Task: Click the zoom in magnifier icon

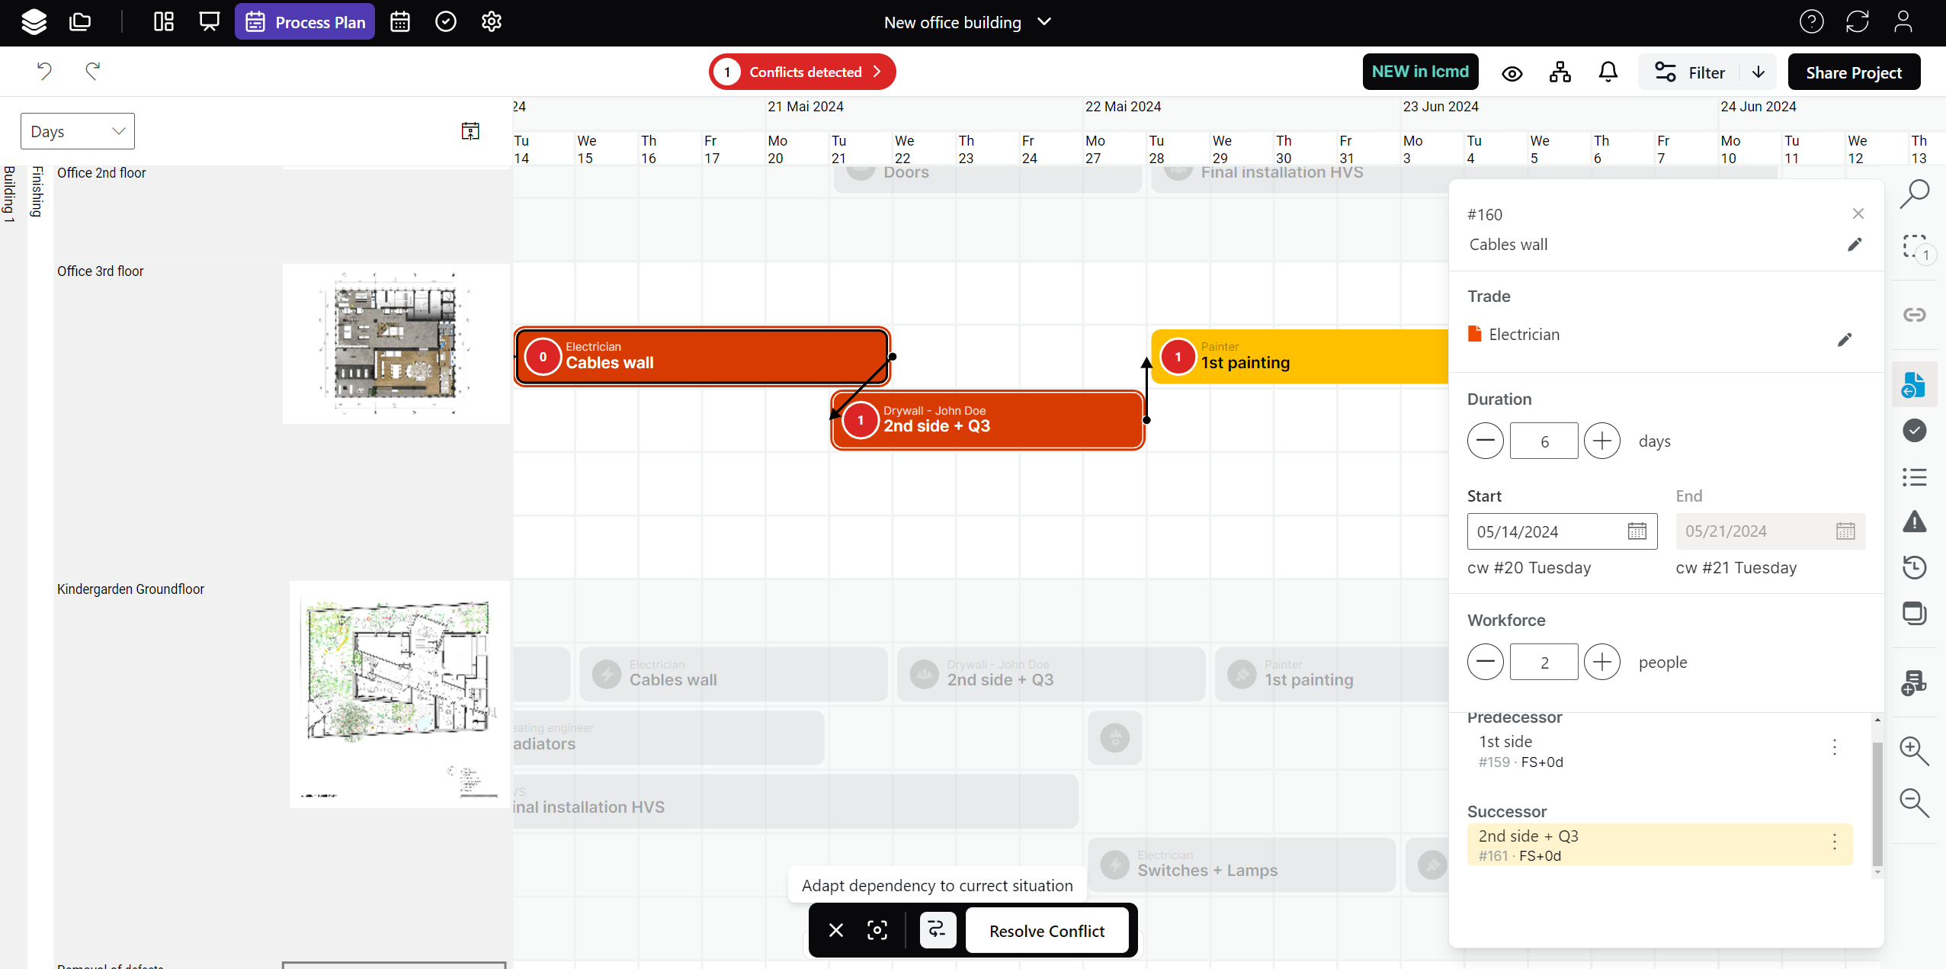Action: (1914, 750)
